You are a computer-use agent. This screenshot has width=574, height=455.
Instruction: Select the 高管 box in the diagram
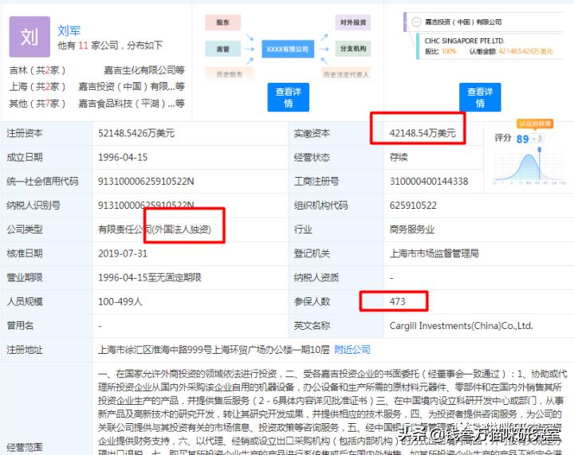pos(223,49)
